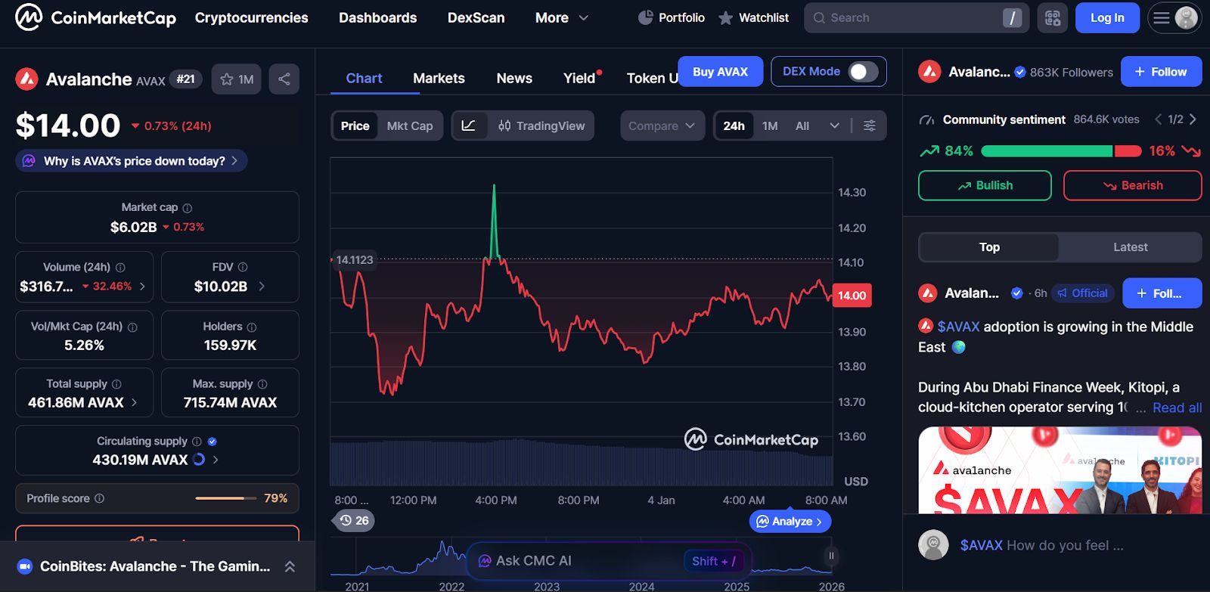The height and width of the screenshot is (592, 1210).
Task: Toggle DEX Mode switch
Action: pos(863,71)
